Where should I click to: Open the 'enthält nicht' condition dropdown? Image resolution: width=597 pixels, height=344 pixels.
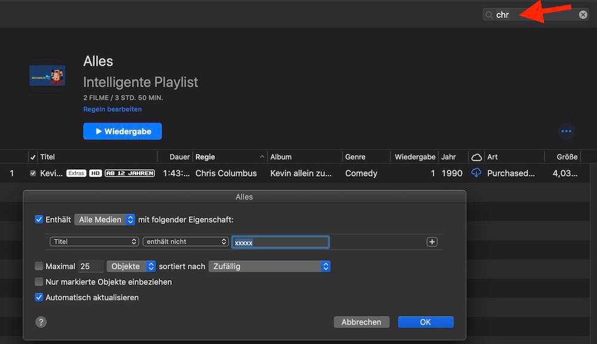[185, 242]
